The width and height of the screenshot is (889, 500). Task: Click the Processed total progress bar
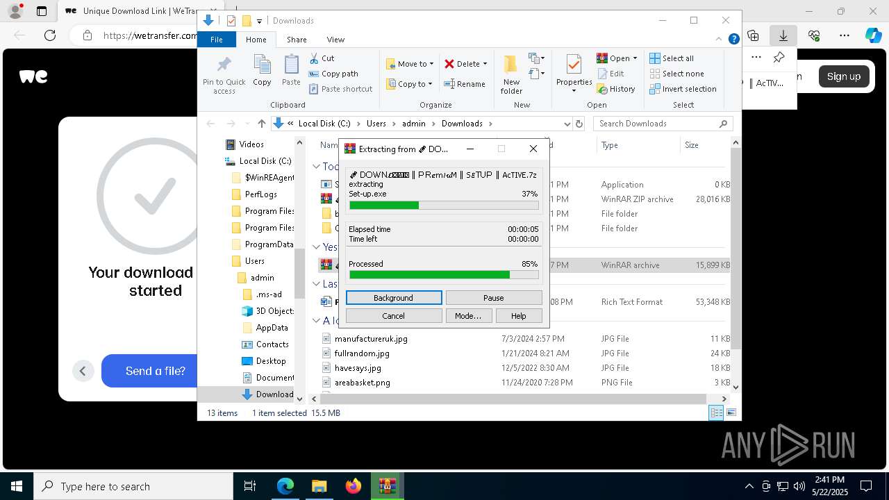click(444, 275)
